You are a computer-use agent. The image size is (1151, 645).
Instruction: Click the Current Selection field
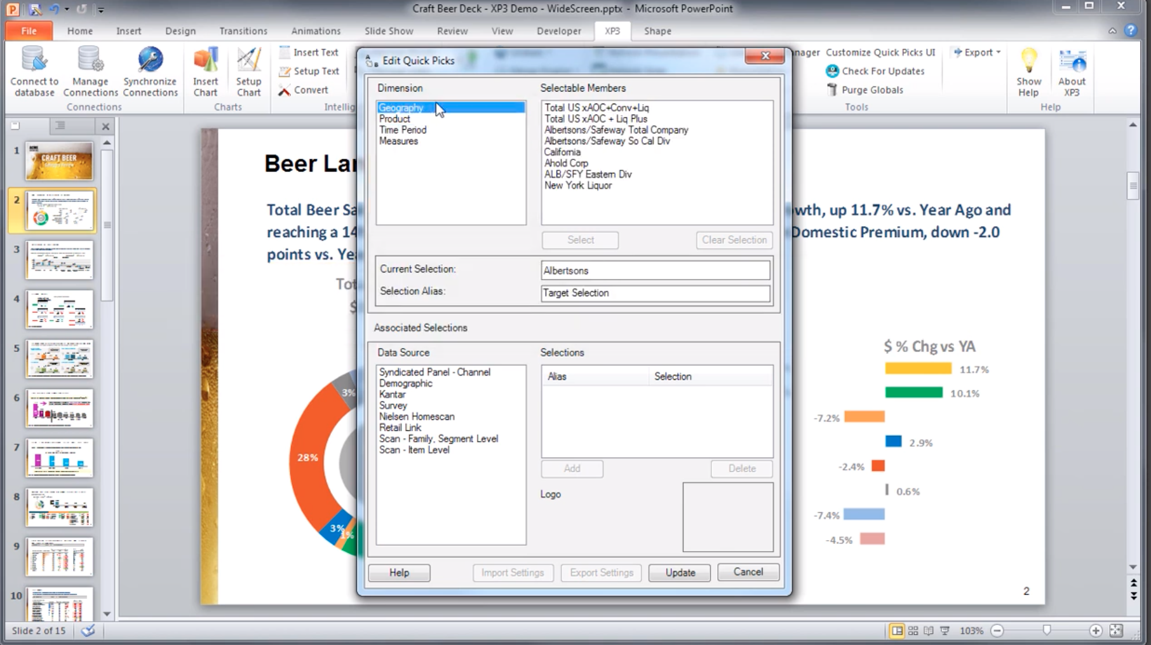coord(656,271)
